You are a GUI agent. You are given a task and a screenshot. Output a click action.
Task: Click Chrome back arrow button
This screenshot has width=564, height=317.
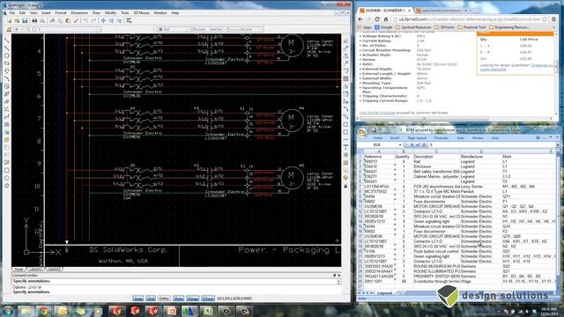(x=360, y=19)
